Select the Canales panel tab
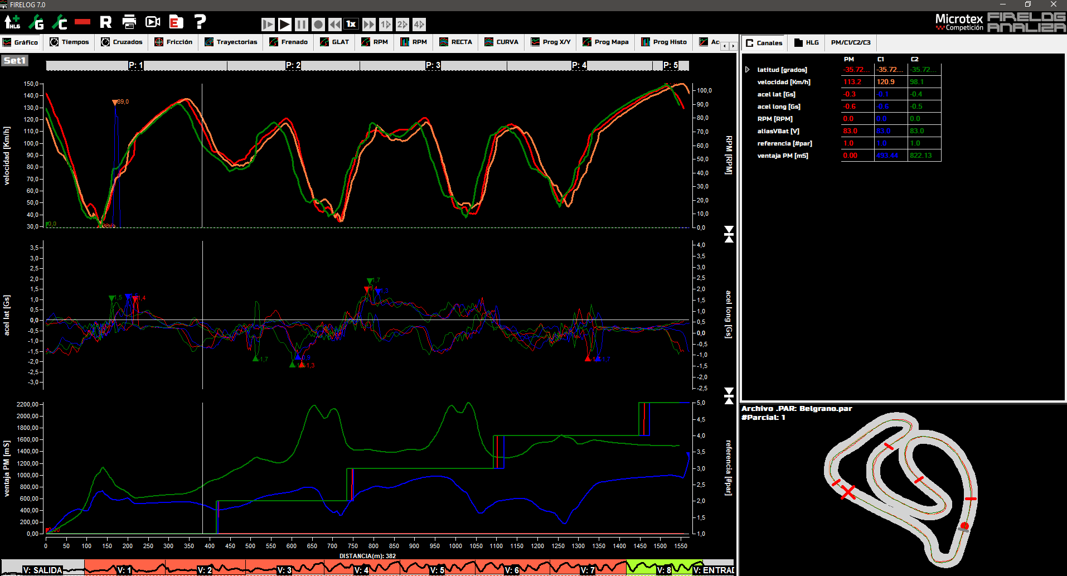The image size is (1067, 576). 764,43
